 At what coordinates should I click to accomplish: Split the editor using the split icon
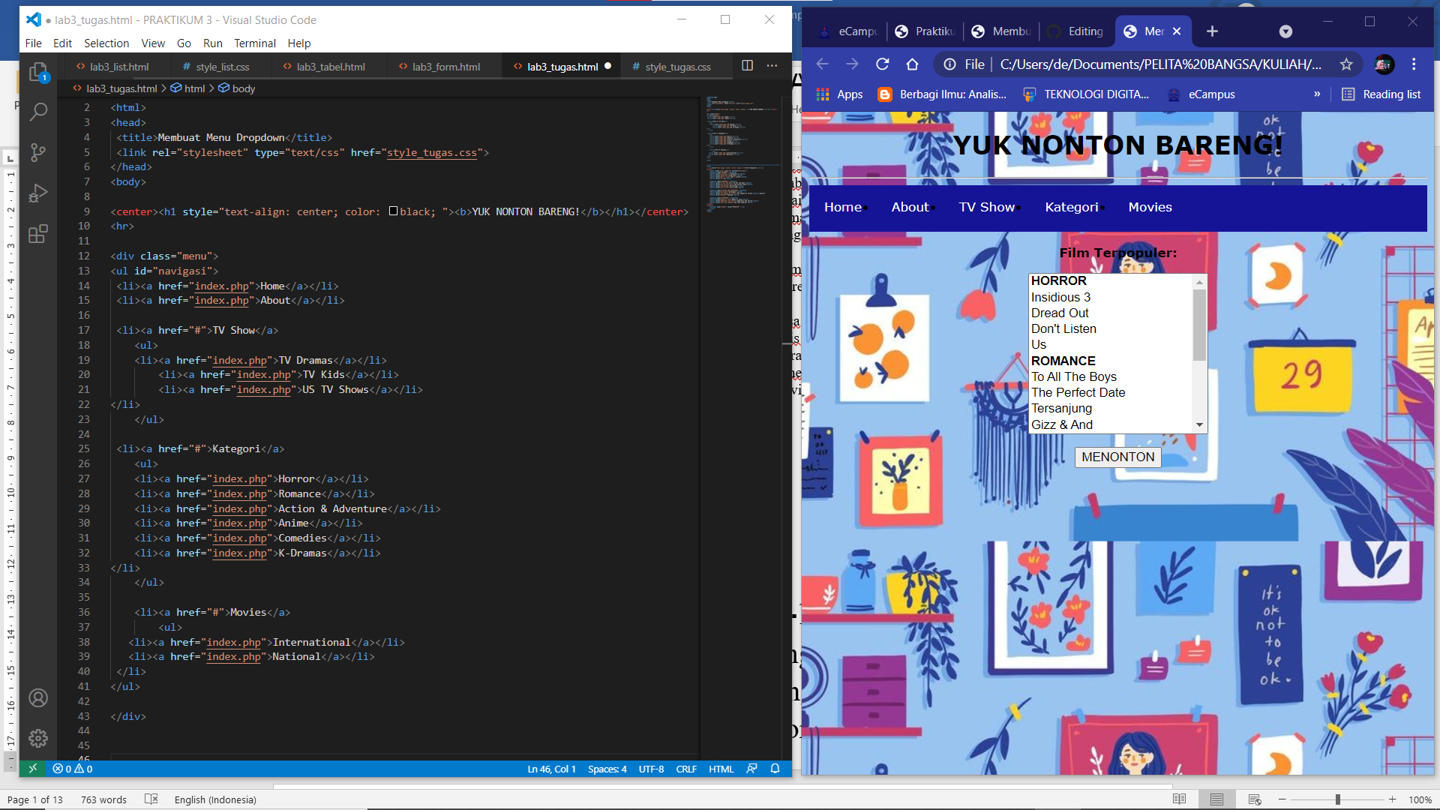(747, 66)
